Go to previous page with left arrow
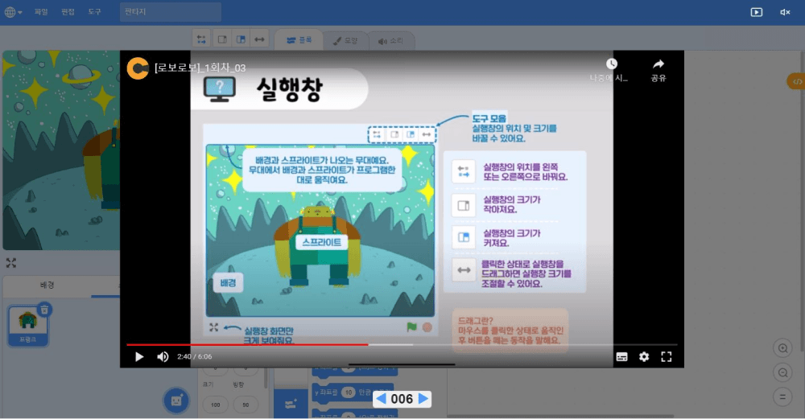805x419 pixels. point(382,398)
